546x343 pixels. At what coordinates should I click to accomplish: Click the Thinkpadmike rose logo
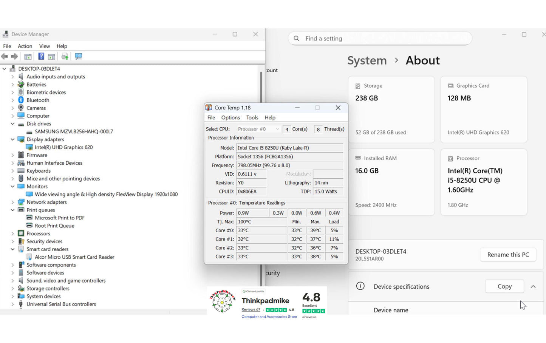[x=222, y=302]
